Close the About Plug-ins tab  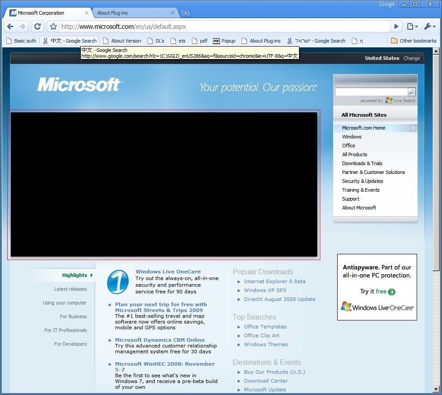tap(173, 13)
